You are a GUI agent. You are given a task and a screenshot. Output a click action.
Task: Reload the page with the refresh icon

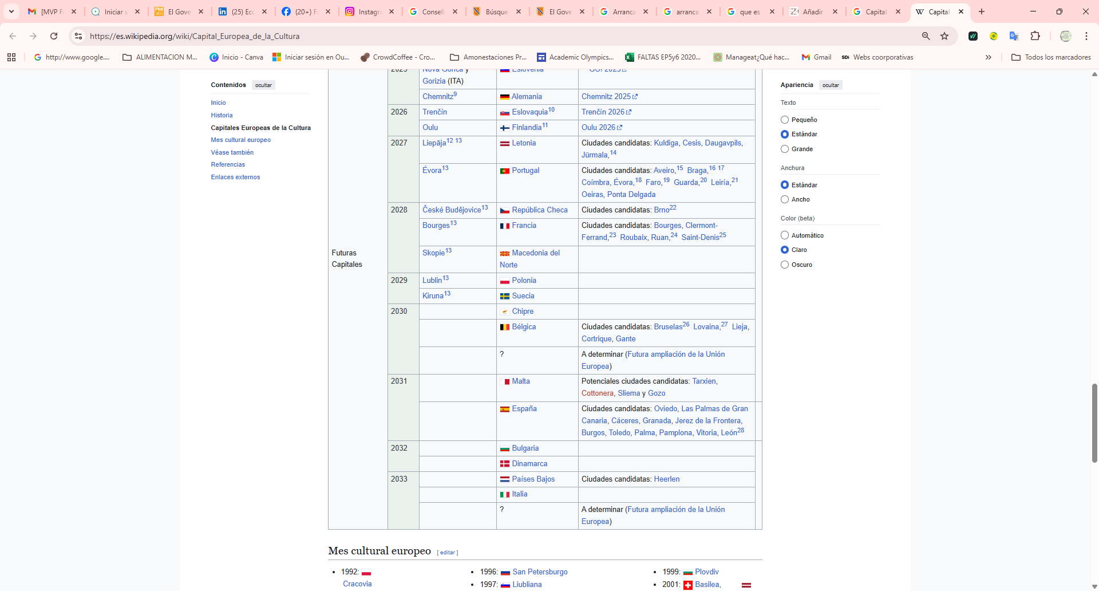pos(54,36)
